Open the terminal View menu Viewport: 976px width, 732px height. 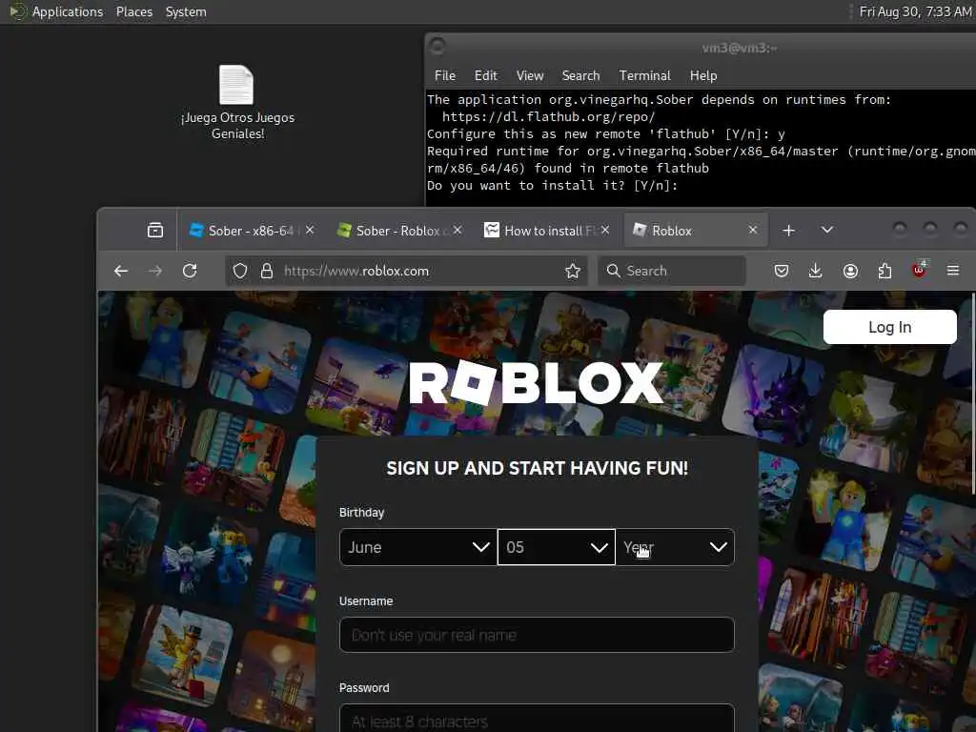[530, 76]
